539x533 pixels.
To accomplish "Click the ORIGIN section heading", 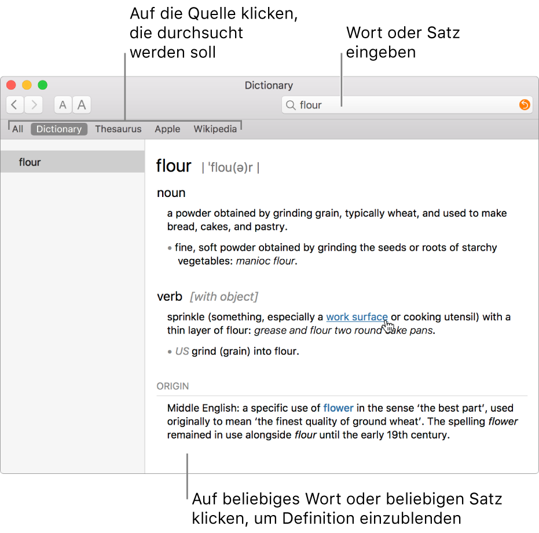I will point(173,386).
